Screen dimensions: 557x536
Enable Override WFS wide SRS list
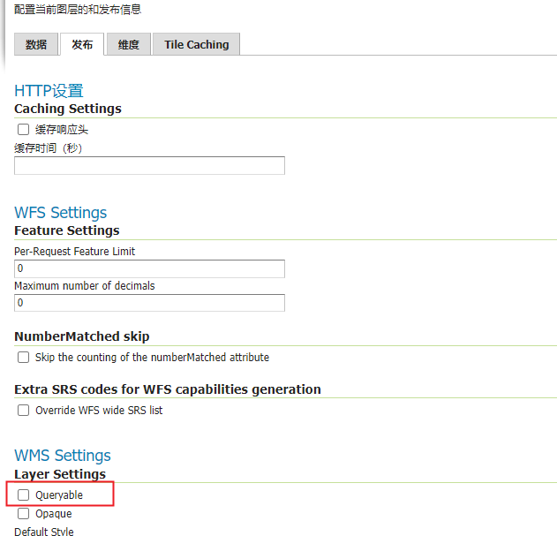point(24,411)
